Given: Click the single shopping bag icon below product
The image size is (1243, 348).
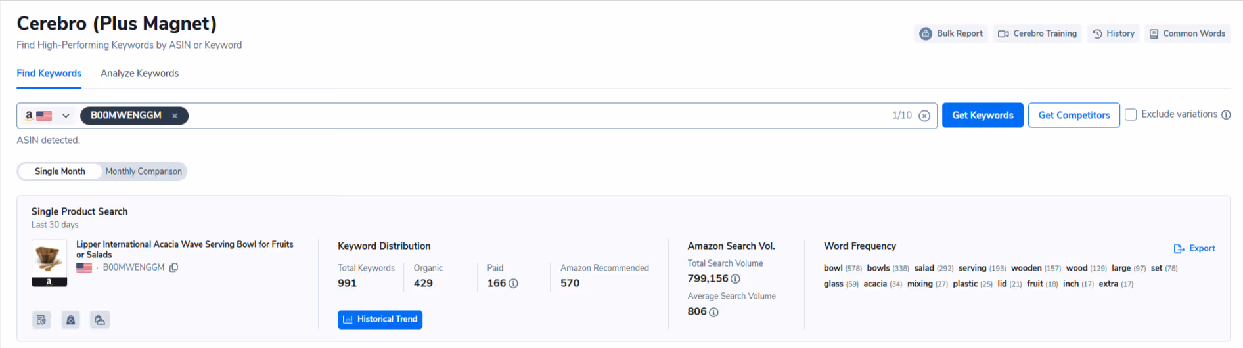Looking at the screenshot, I should [70, 320].
